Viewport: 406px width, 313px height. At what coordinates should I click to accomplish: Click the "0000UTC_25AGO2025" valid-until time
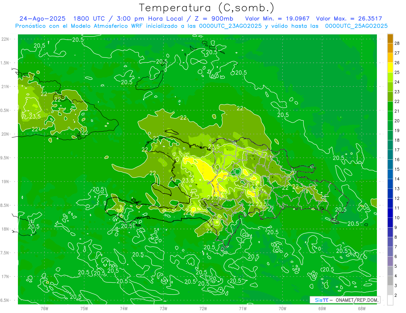(356, 26)
